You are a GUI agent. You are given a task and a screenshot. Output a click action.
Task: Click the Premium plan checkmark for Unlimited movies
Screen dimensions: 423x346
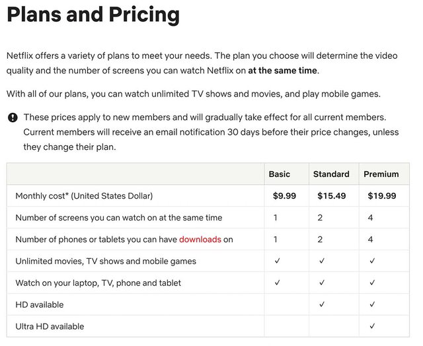click(373, 261)
